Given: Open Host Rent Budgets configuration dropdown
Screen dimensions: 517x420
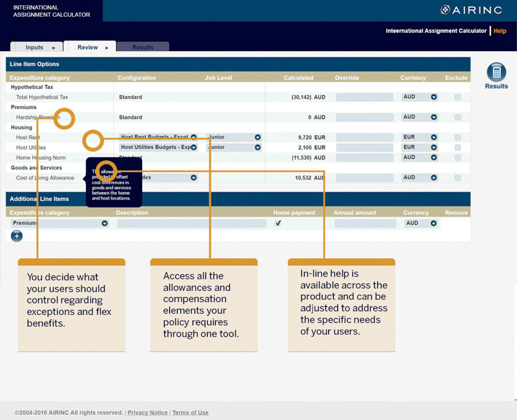Looking at the screenshot, I should click(158, 137).
